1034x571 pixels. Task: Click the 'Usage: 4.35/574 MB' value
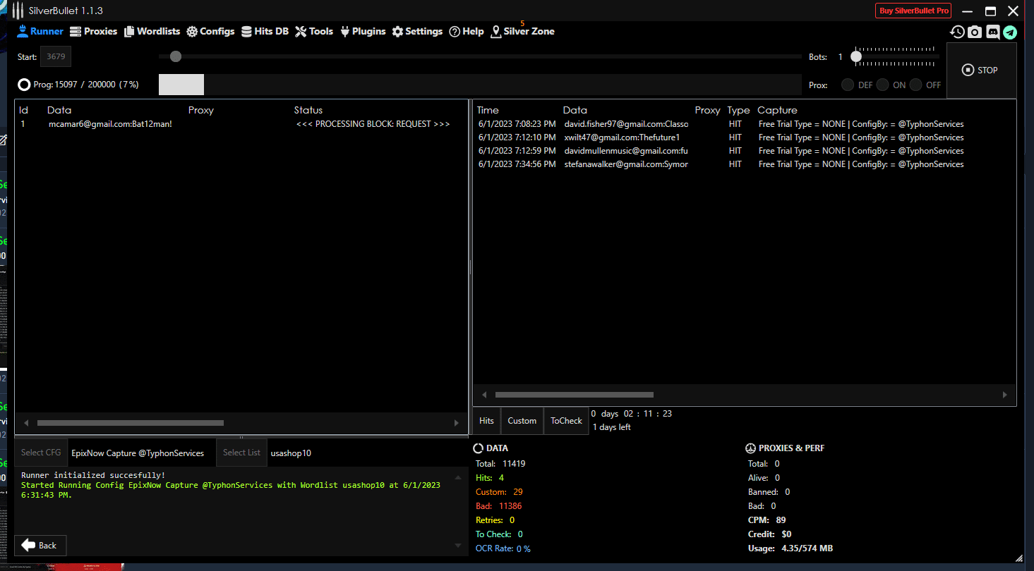coord(790,548)
